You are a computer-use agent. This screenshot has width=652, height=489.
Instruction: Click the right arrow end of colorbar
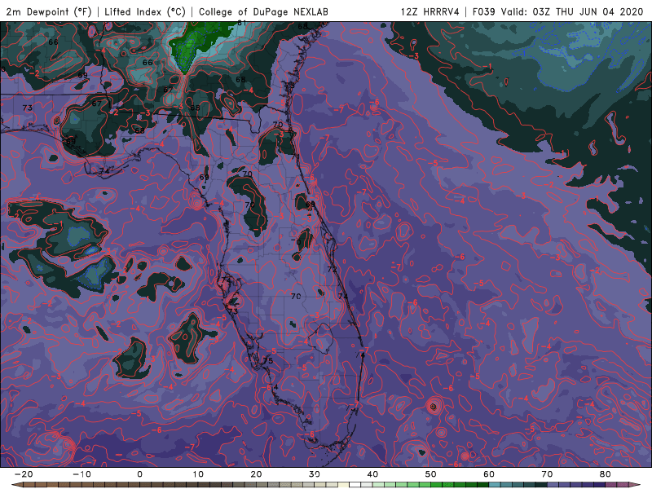[x=636, y=485]
